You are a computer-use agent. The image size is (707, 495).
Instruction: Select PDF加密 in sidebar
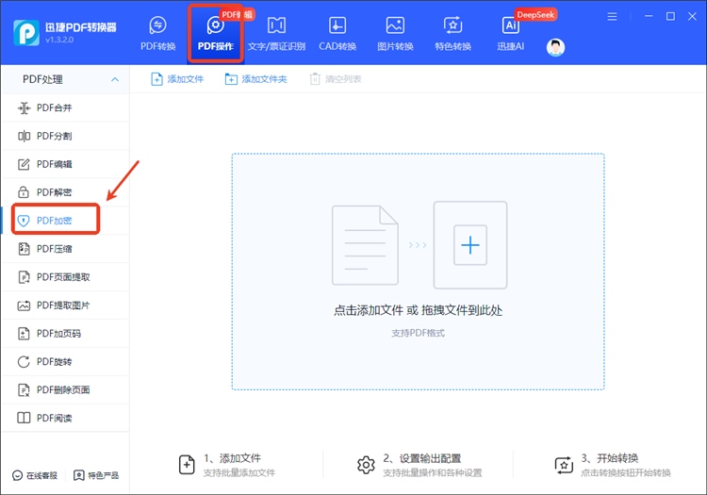(65, 221)
